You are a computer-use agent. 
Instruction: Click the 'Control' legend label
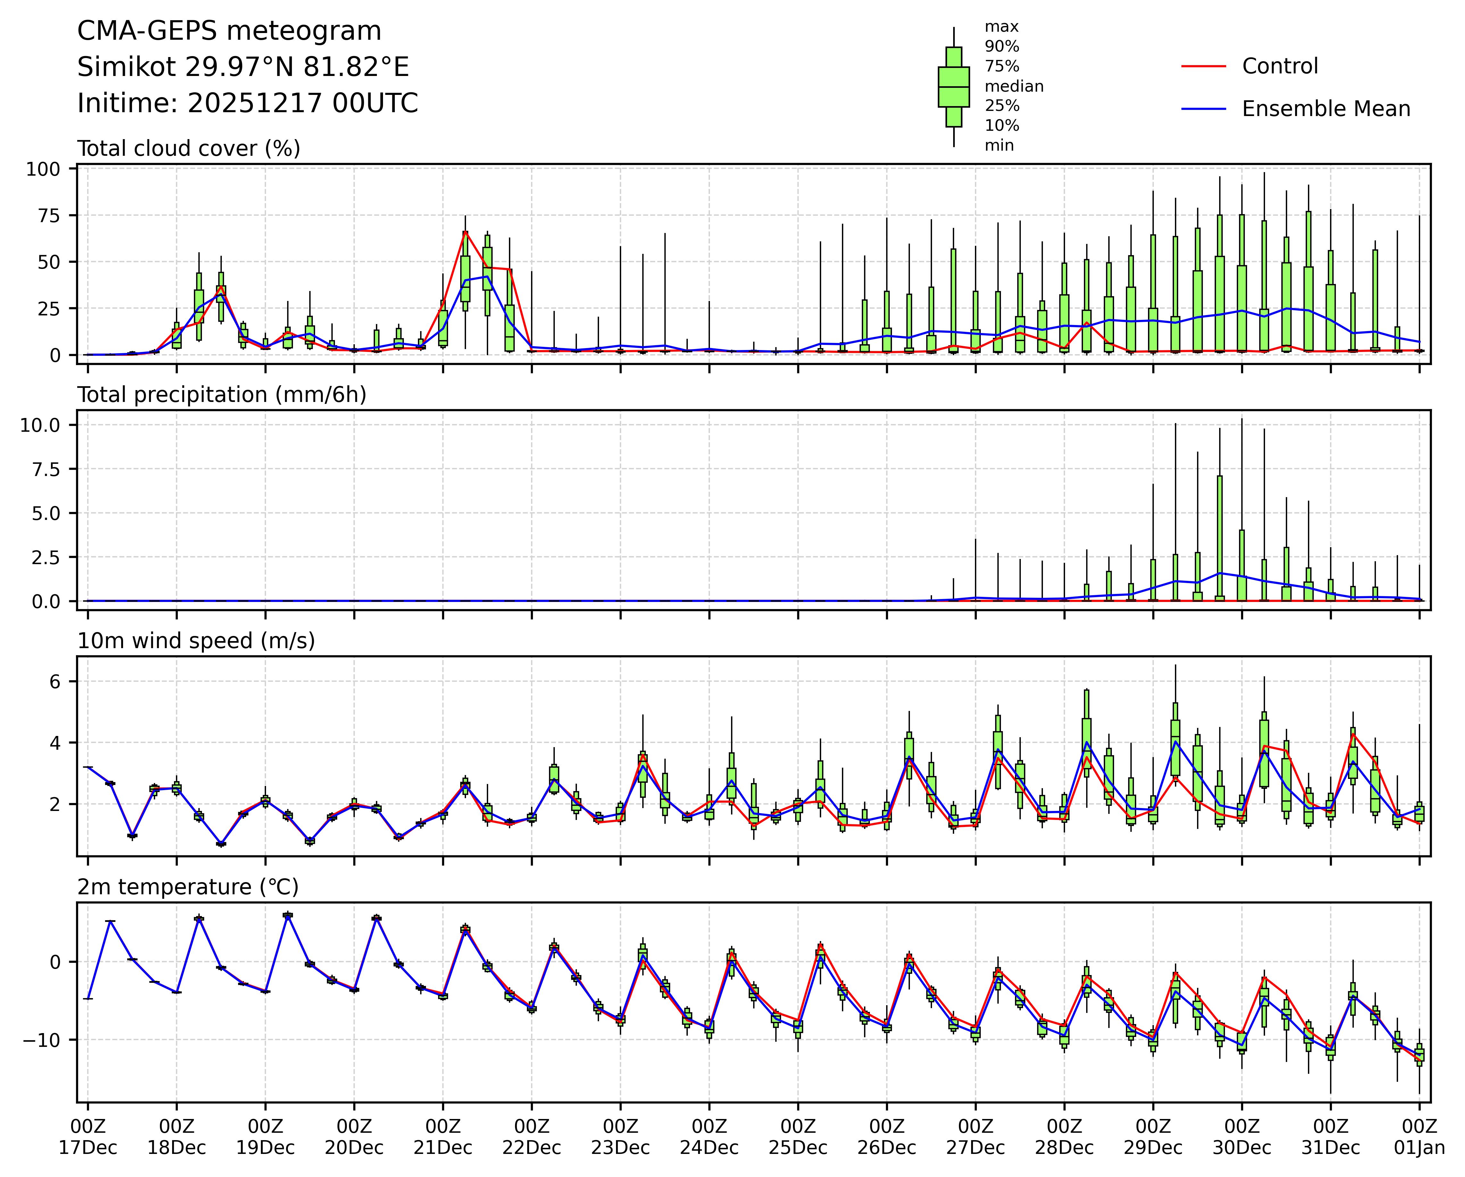(x=1279, y=67)
